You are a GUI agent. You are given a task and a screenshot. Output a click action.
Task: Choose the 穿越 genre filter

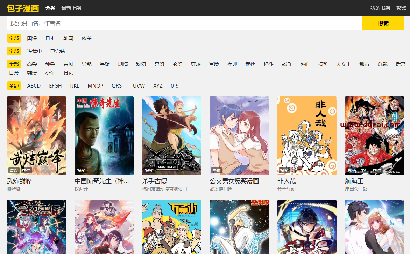196,64
